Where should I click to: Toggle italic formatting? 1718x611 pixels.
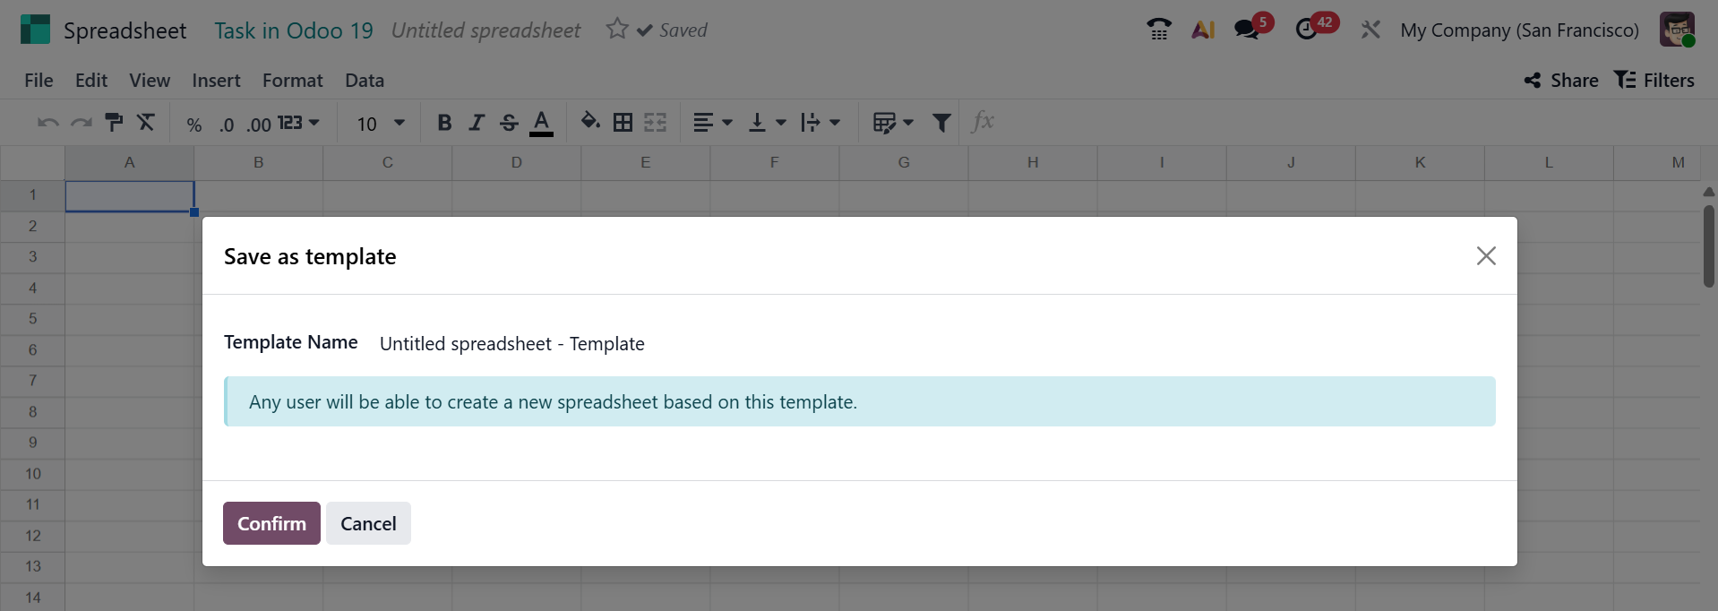coord(477,123)
